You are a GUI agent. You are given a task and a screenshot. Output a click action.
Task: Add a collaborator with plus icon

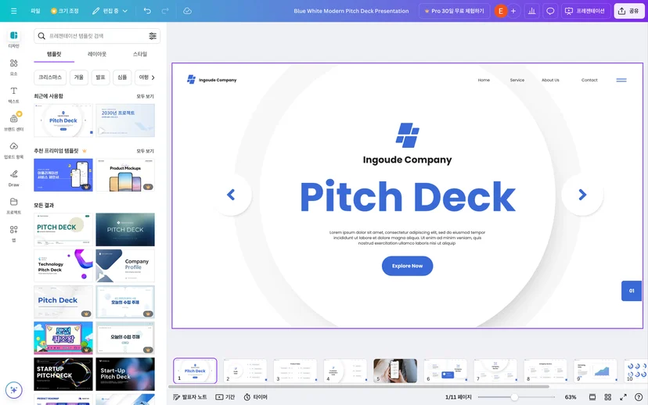(513, 11)
